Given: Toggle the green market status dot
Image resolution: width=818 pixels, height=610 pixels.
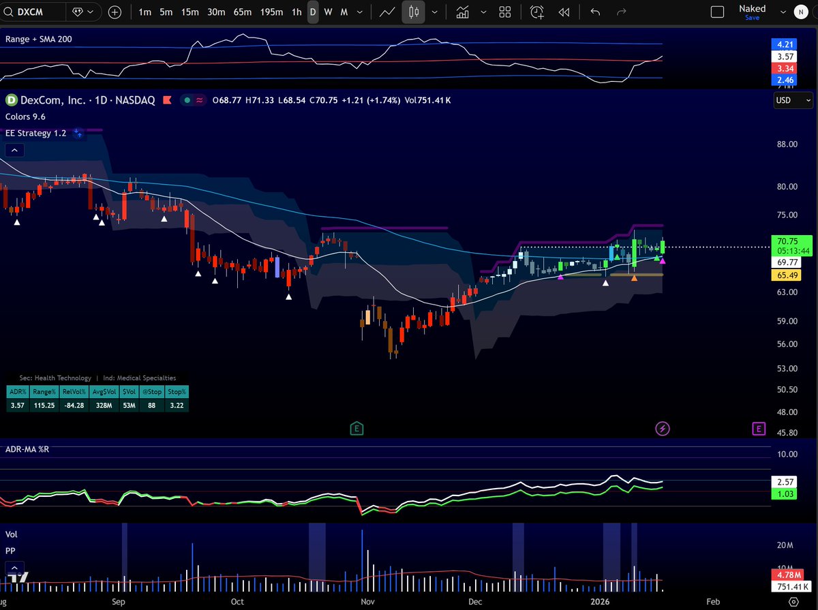Looking at the screenshot, I should pyautogui.click(x=187, y=100).
